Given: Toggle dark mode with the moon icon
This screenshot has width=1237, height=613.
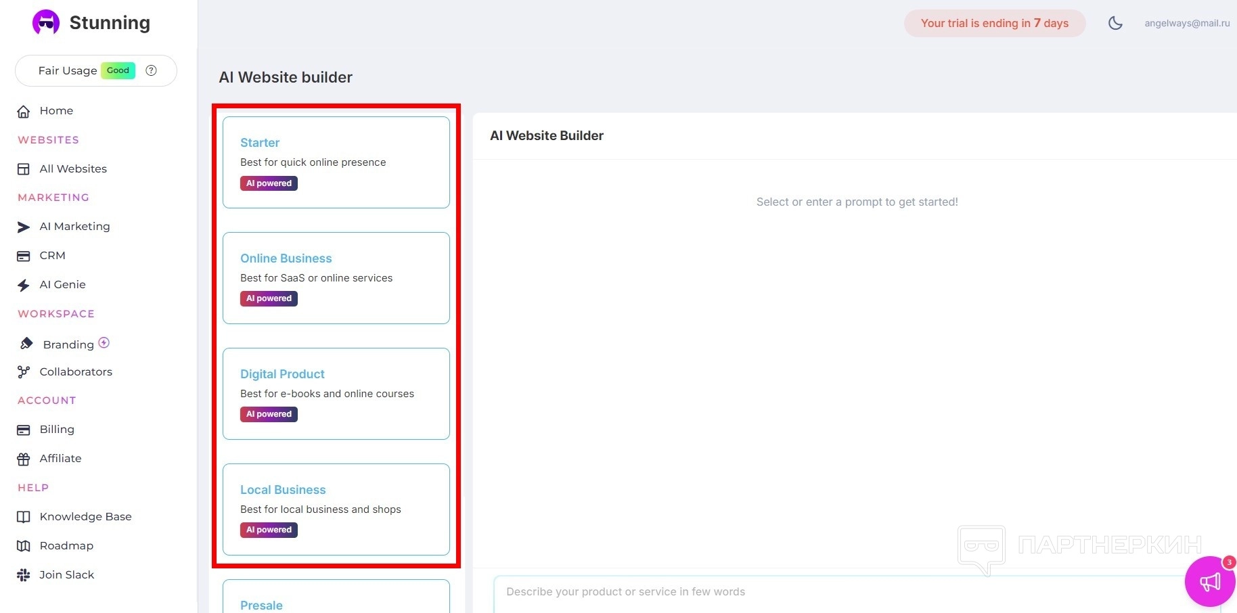Looking at the screenshot, I should tap(1115, 23).
